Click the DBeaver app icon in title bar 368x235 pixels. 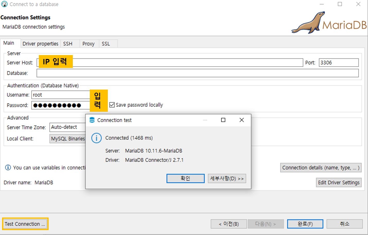click(x=4, y=4)
